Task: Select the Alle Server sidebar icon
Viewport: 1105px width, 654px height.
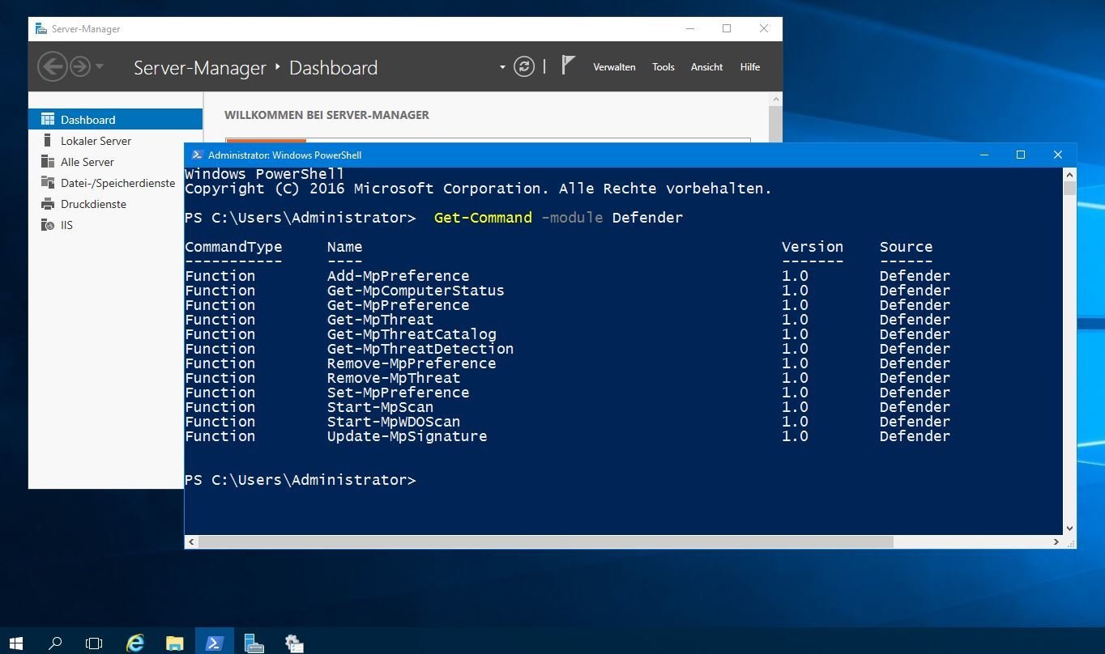Action: [47, 161]
